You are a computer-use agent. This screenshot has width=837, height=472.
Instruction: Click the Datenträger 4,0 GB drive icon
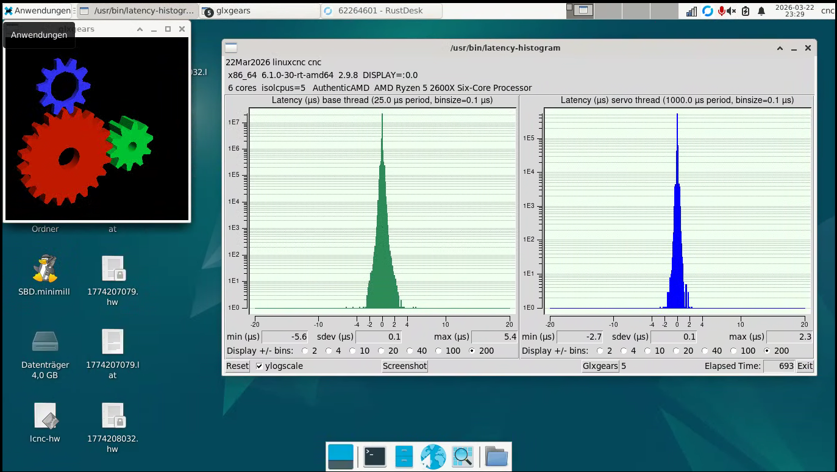point(45,342)
